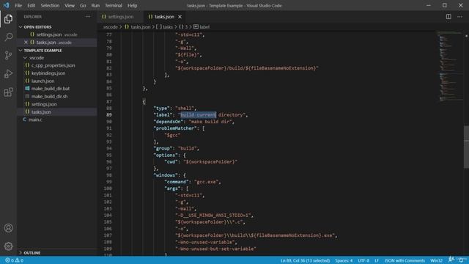Click the .vscode breadcrumb segment
The width and height of the screenshot is (469, 264).
click(x=110, y=27)
